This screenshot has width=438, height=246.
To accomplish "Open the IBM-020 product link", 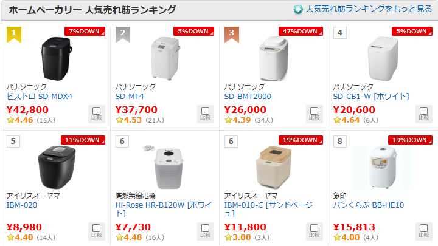I will [22, 205].
